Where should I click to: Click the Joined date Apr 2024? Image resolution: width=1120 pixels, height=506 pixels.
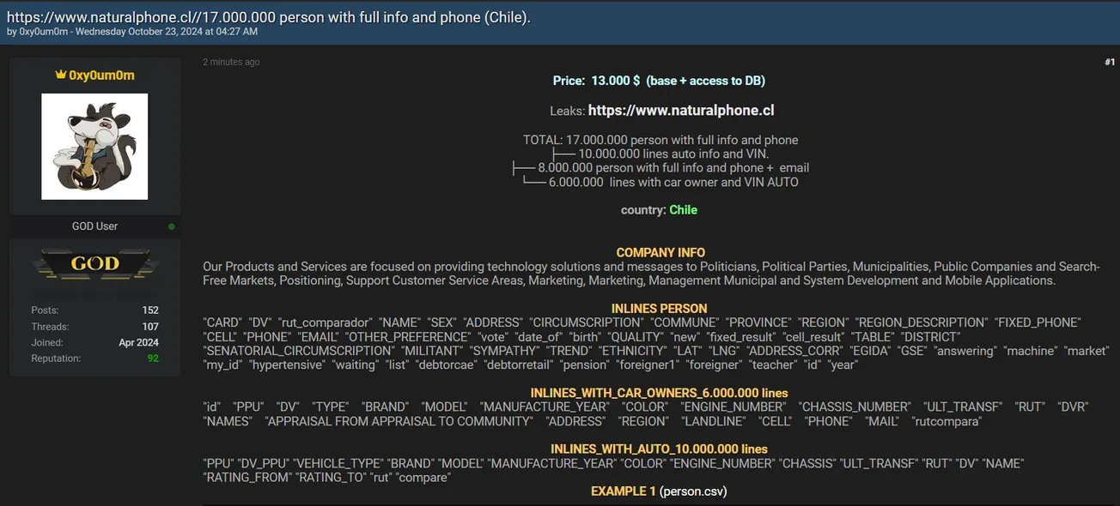click(138, 343)
